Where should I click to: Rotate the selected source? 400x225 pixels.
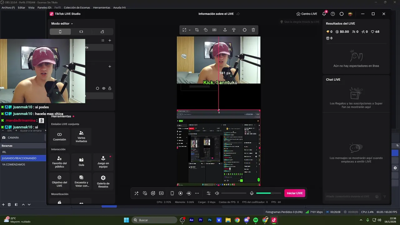click(x=206, y=30)
